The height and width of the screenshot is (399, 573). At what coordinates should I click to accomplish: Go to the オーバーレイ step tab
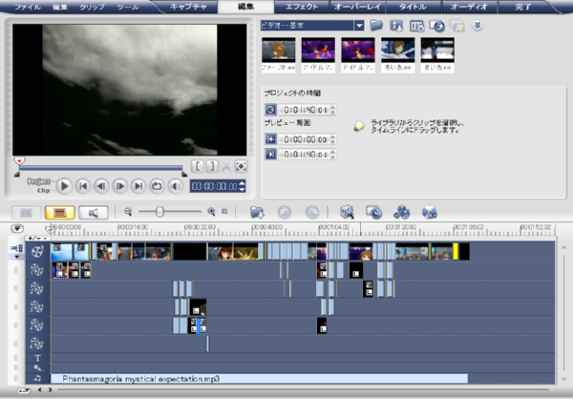pyautogui.click(x=358, y=7)
